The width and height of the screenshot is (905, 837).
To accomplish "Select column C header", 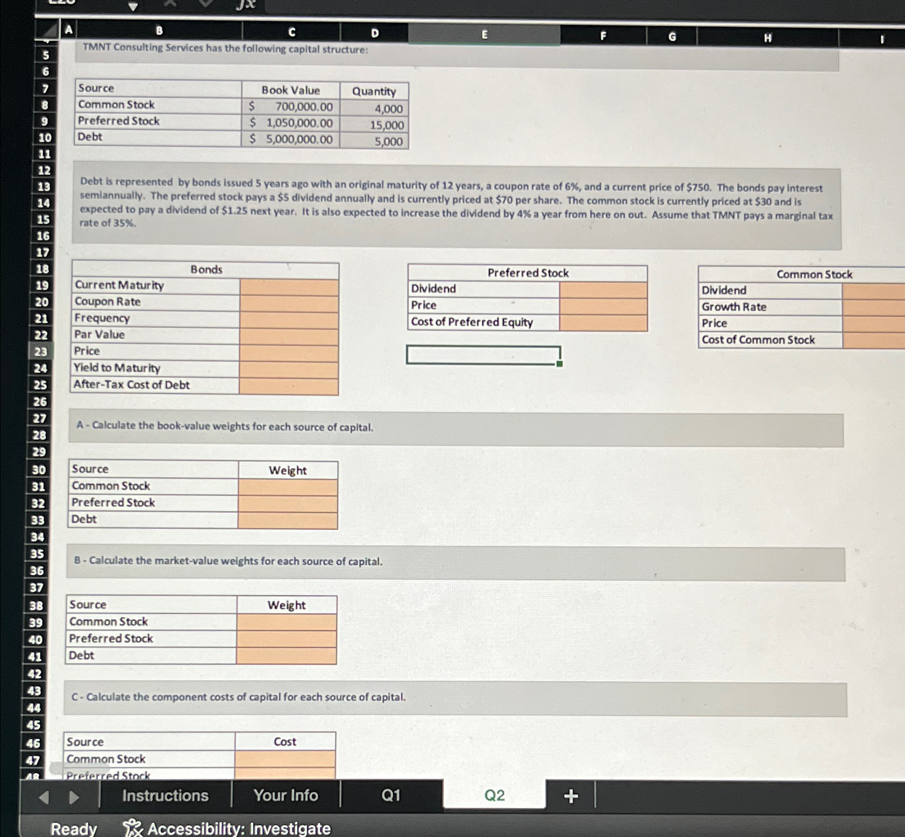I will 291,32.
